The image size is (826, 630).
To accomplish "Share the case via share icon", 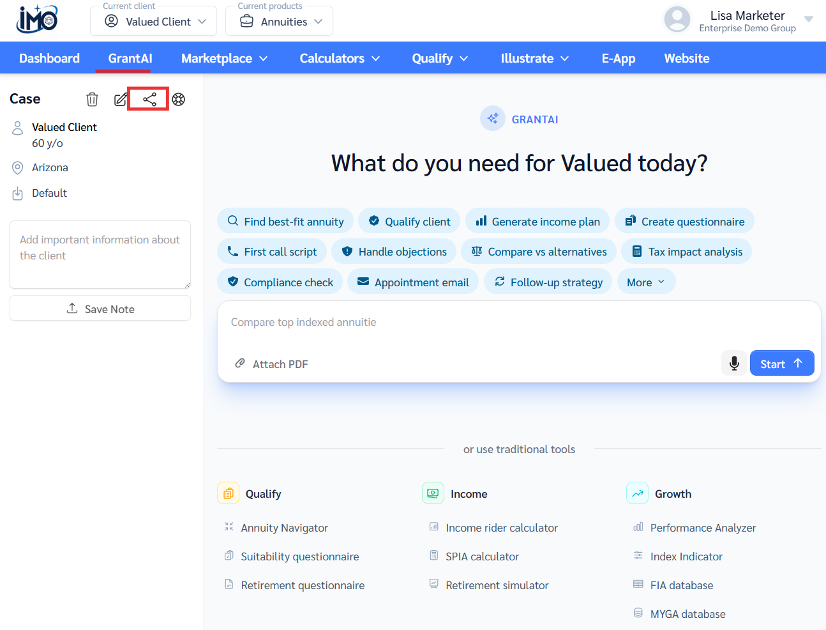I will [149, 99].
